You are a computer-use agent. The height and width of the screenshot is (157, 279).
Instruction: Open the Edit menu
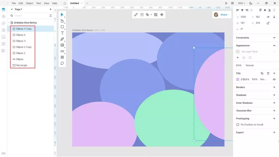pyautogui.click(x=21, y=3)
